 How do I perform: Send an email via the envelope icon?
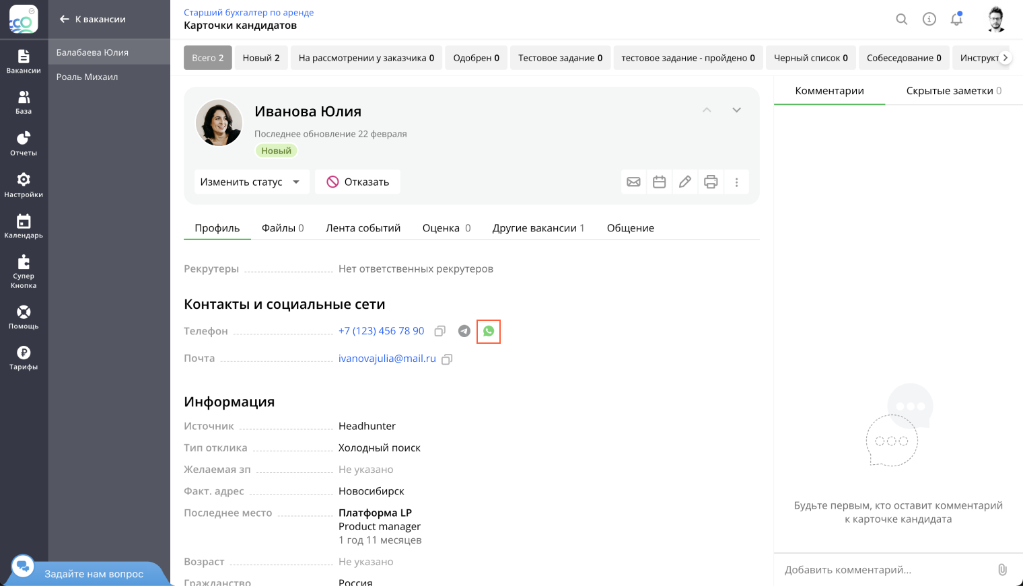(x=633, y=182)
